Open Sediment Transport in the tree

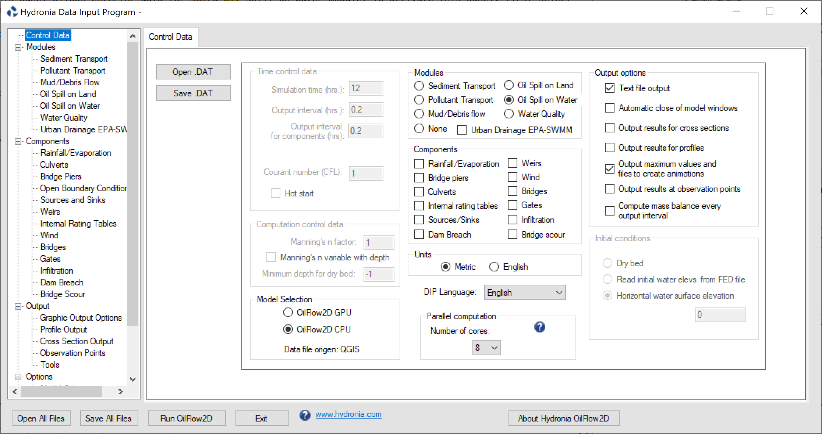pyautogui.click(x=74, y=59)
